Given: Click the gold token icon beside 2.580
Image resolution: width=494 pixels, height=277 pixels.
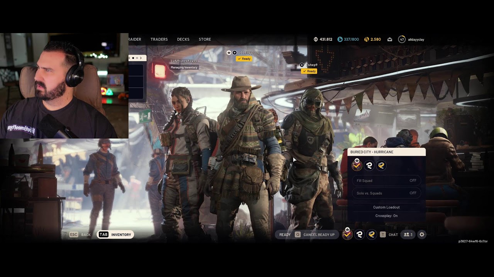Looking at the screenshot, I should (366, 39).
